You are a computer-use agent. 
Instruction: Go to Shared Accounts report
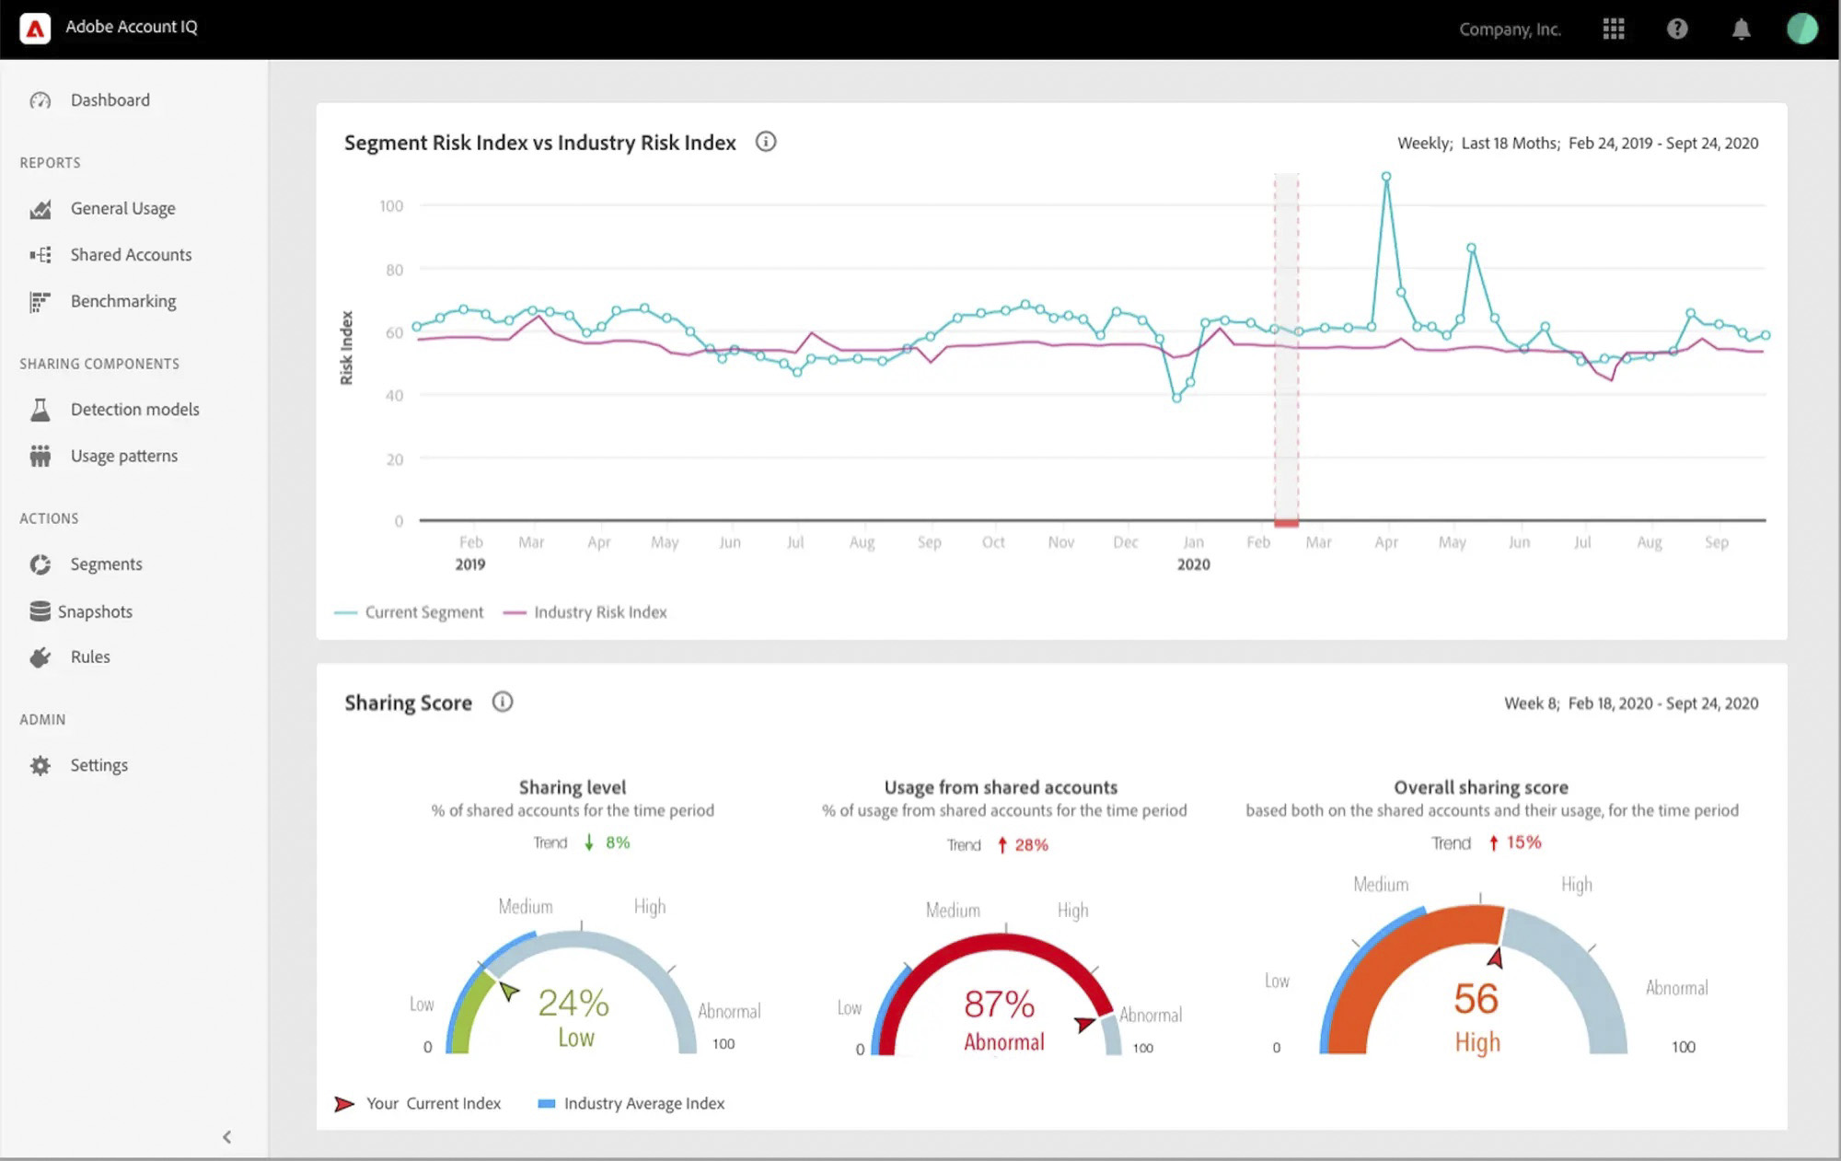131,255
